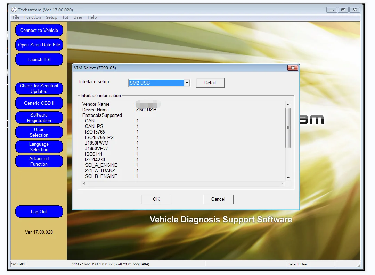The width and height of the screenshot is (375, 275).
Task: Click the interface list scroll down arrow
Action: point(288,178)
